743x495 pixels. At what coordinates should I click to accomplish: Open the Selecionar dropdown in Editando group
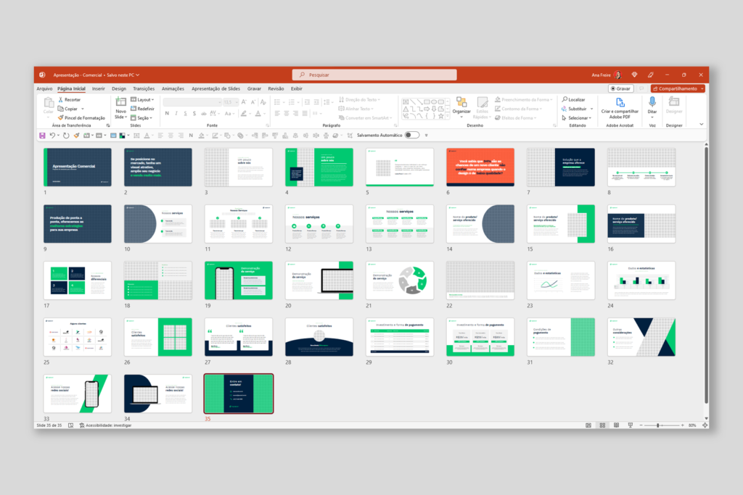pos(577,118)
